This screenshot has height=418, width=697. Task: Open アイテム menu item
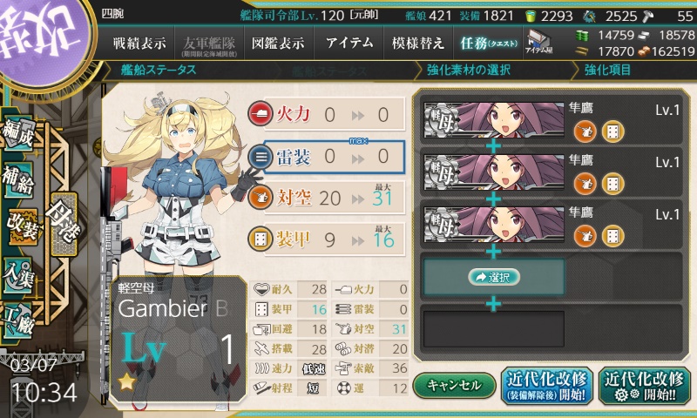pyautogui.click(x=349, y=43)
